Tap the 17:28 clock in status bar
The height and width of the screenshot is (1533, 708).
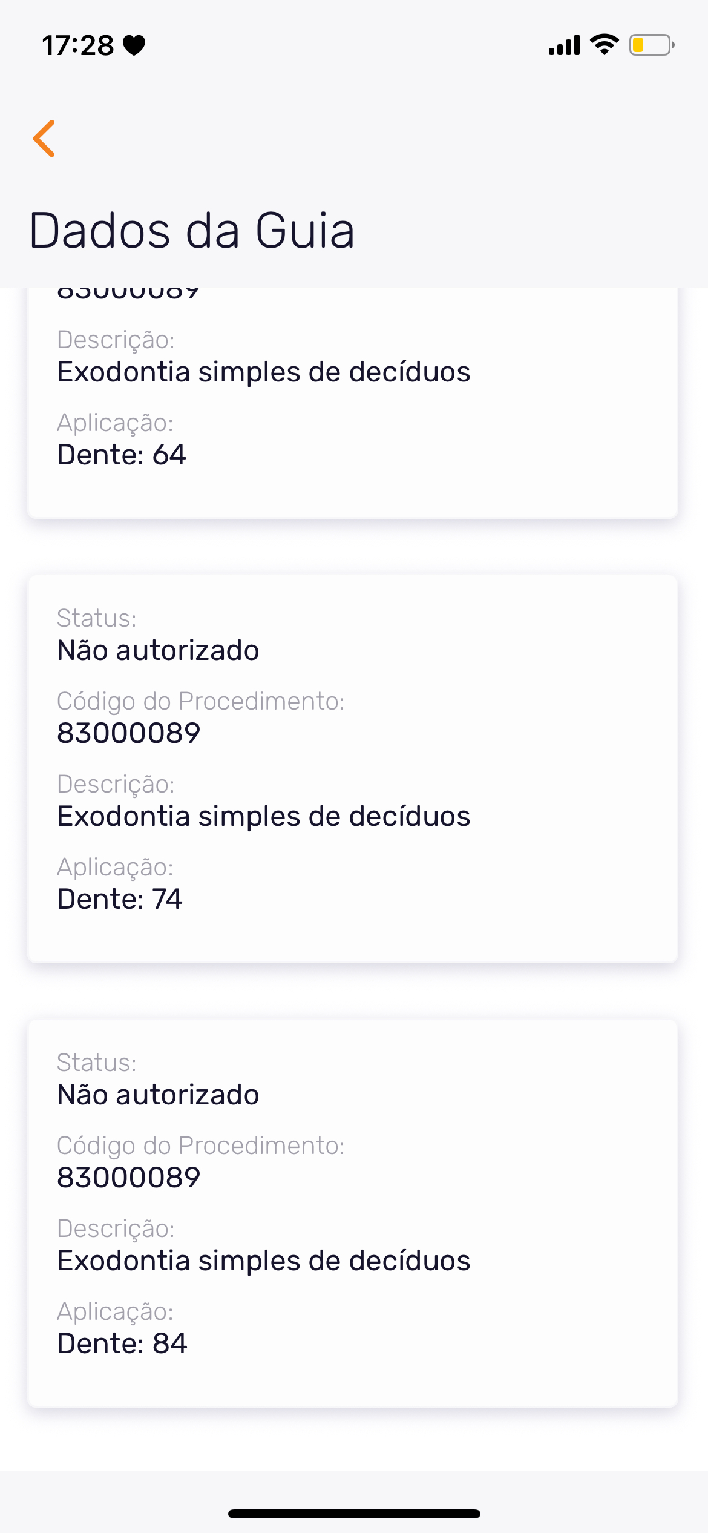tap(78, 46)
